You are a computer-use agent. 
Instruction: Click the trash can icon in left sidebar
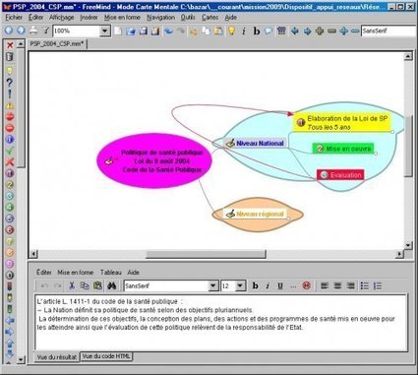tap(10, 57)
